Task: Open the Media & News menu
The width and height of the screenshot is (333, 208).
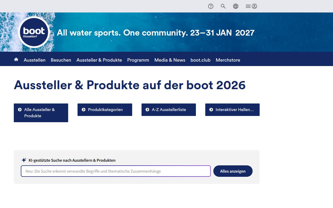Action: [170, 60]
